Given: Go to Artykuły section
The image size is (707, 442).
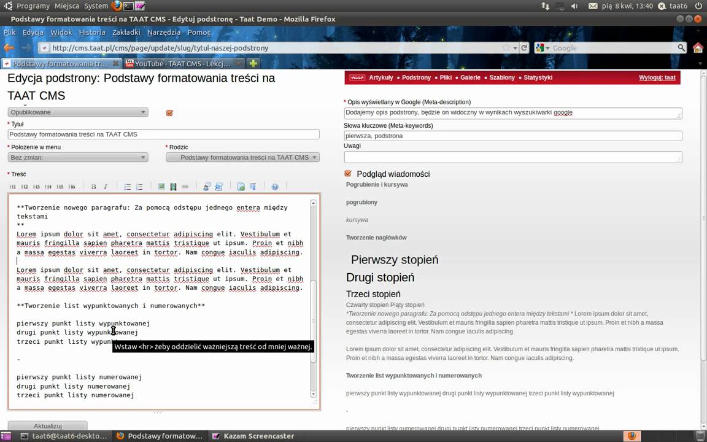Looking at the screenshot, I should pyautogui.click(x=381, y=77).
